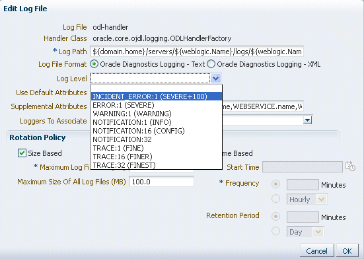
Task: Select Oracle Diagnostics Logging - XML format
Action: point(211,64)
